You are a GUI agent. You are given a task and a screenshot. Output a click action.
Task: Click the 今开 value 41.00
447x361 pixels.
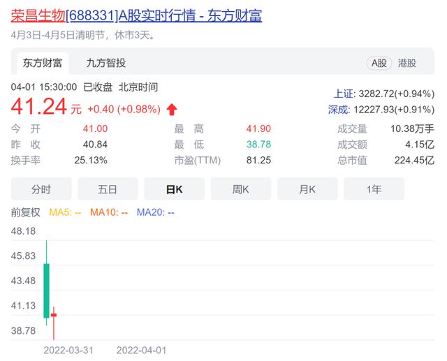tap(95, 128)
